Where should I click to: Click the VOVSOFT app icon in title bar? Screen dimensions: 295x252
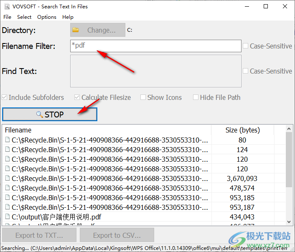7,7
